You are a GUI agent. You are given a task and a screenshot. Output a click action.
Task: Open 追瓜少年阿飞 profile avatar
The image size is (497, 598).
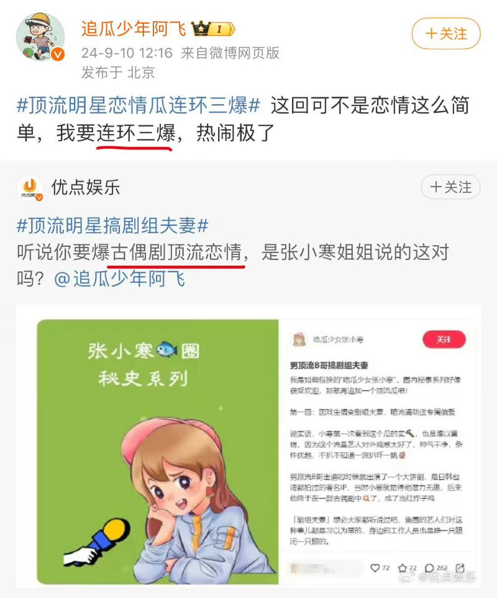pyautogui.click(x=40, y=37)
